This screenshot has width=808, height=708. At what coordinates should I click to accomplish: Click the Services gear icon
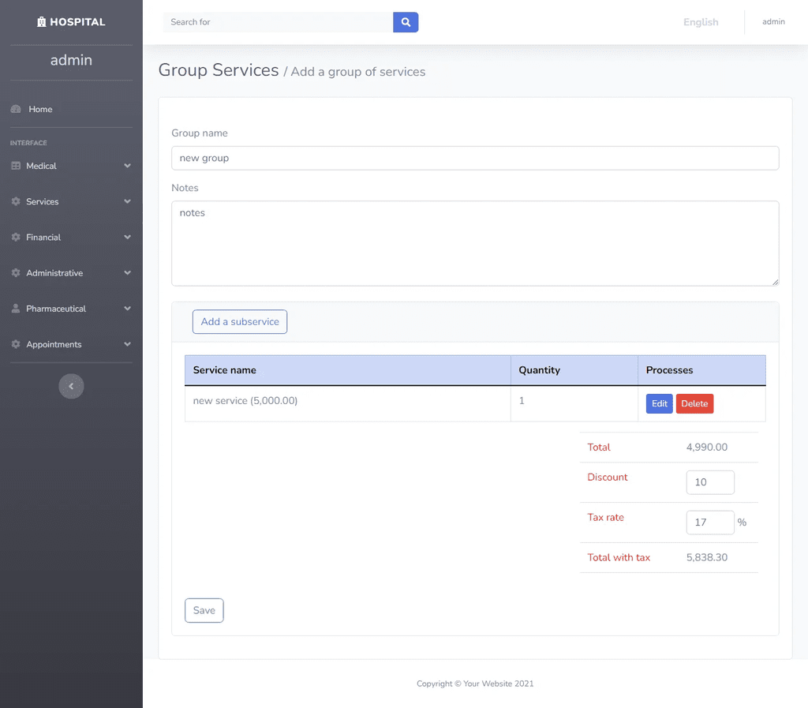point(16,201)
